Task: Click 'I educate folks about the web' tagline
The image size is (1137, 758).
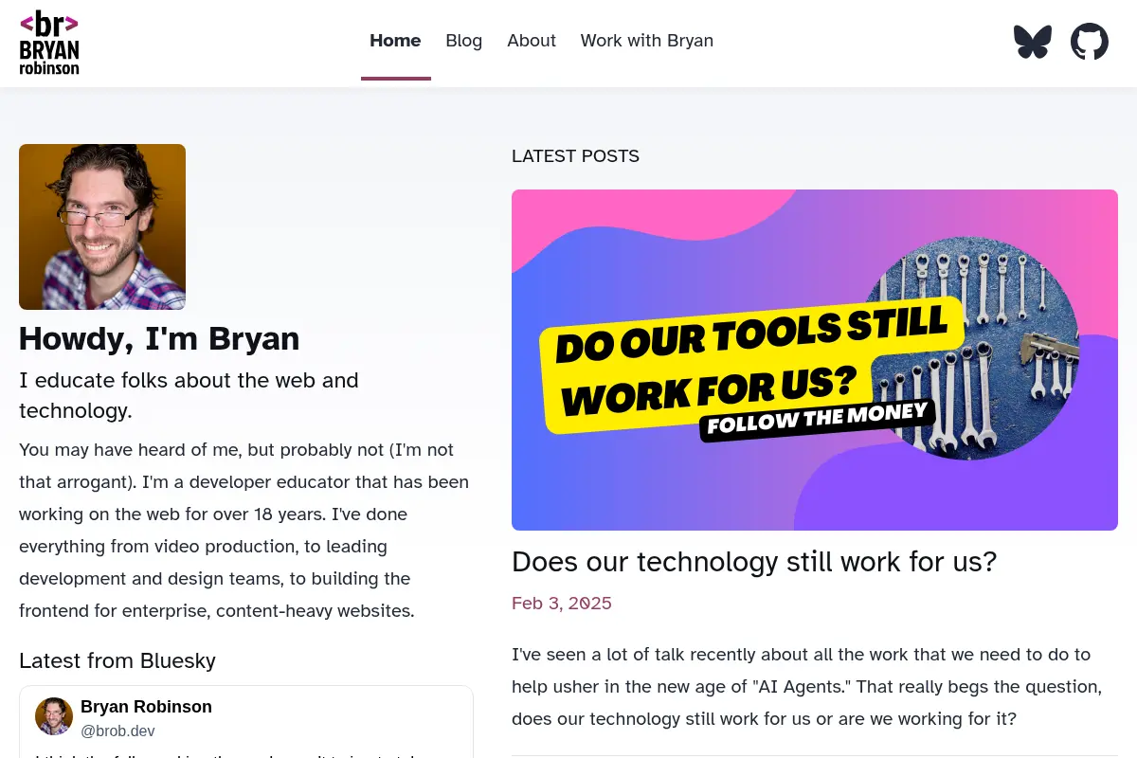Action: (189, 395)
